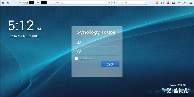
Task: Toggle the sidebar panel icon
Action: [x=174, y=3]
